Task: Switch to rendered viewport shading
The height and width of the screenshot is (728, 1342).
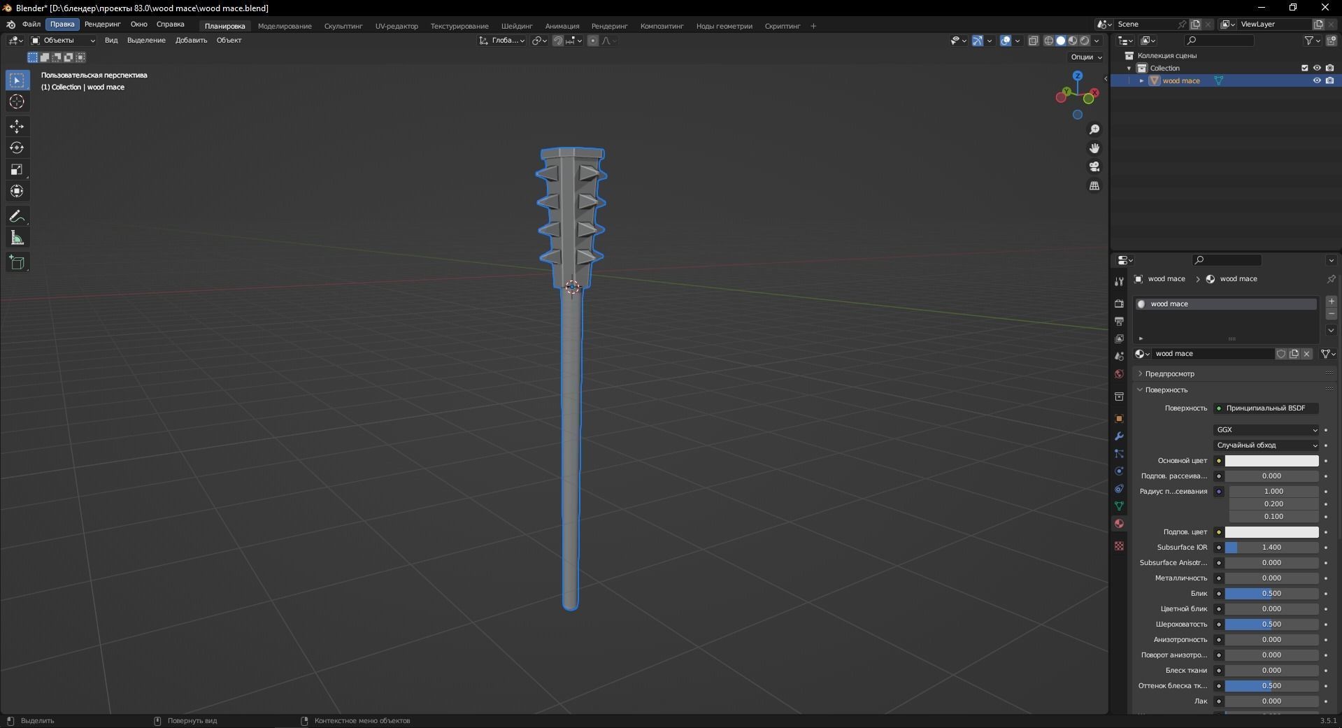Action: (x=1085, y=41)
